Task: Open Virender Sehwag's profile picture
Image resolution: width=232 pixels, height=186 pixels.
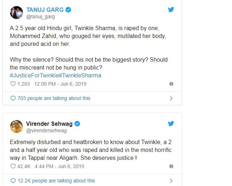Action: point(17,127)
